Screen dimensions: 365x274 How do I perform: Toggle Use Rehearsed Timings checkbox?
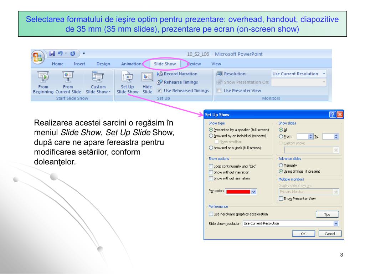tap(159, 90)
